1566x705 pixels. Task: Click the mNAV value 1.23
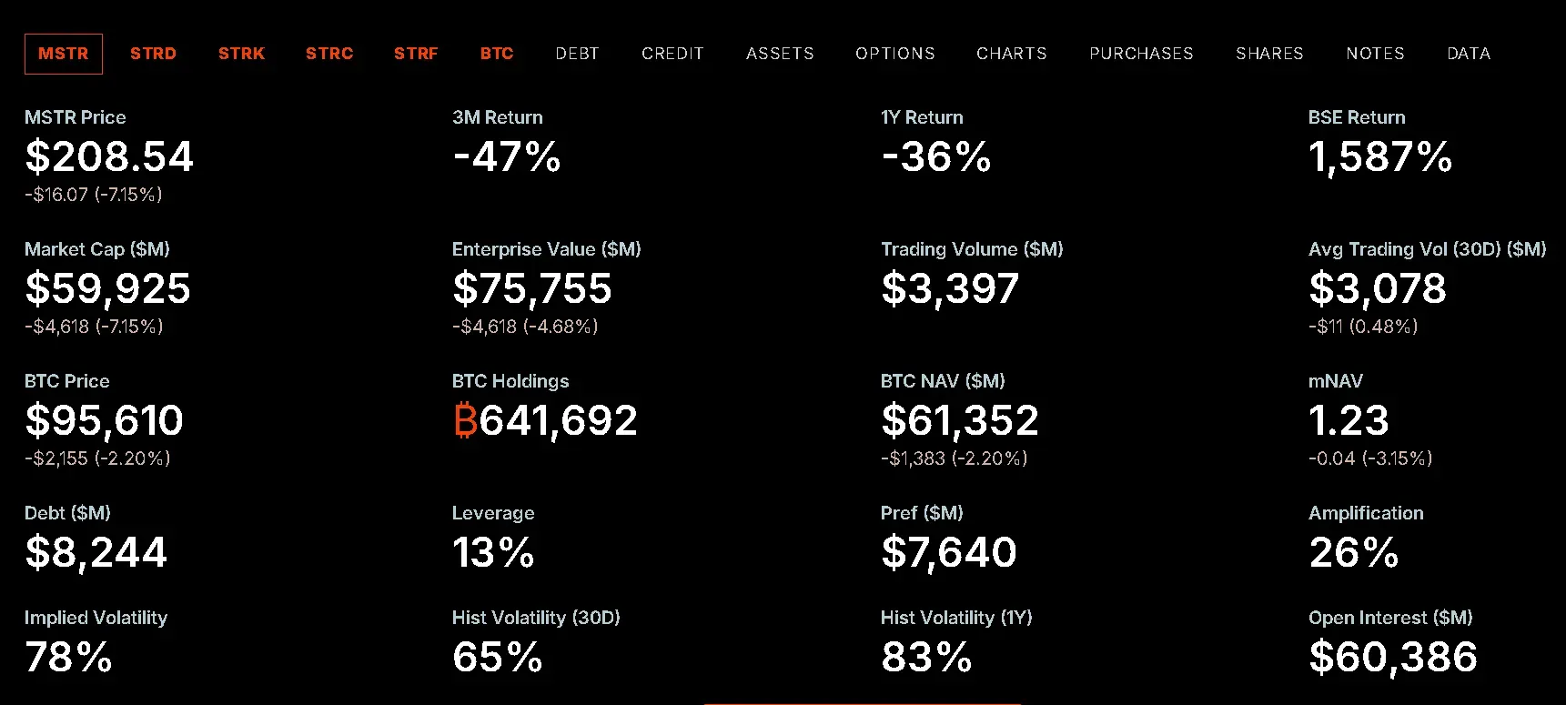coord(1349,420)
